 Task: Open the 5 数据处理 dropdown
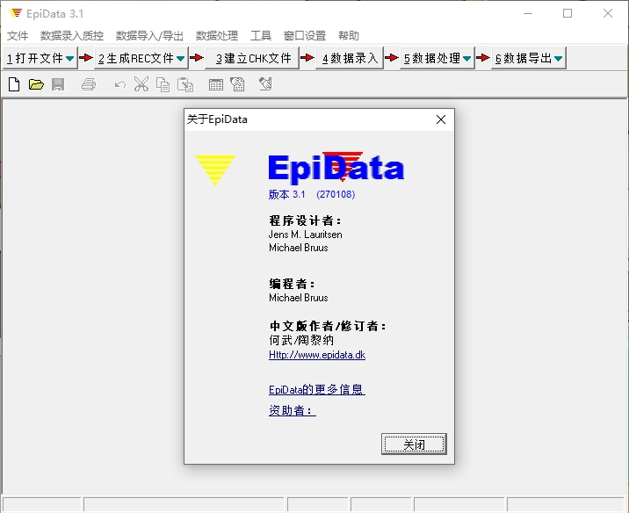(x=466, y=59)
